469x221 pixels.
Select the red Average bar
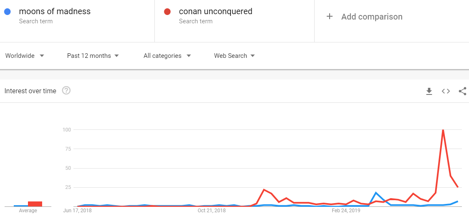(x=35, y=204)
